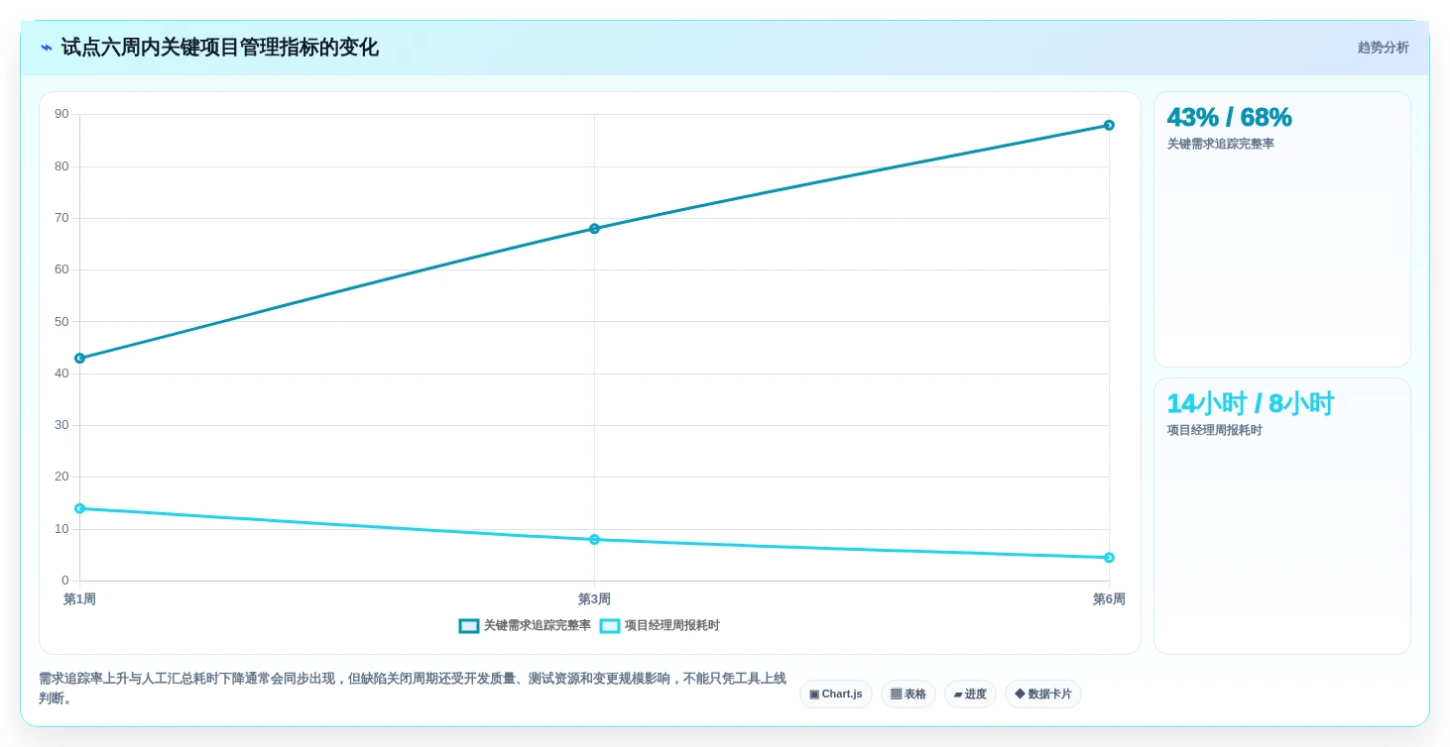The width and height of the screenshot is (1450, 747).
Task: Click the 第6周 axis label
Action: coord(1109,599)
